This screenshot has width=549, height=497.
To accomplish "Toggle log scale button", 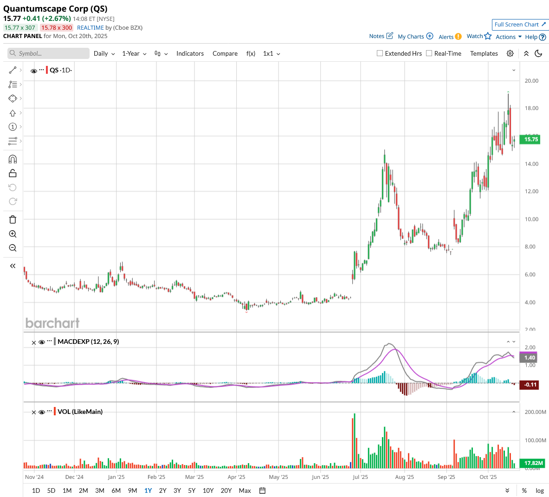I will click(x=540, y=491).
